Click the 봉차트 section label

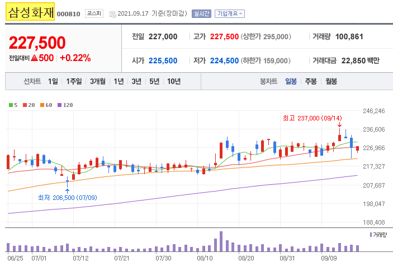coord(268,81)
